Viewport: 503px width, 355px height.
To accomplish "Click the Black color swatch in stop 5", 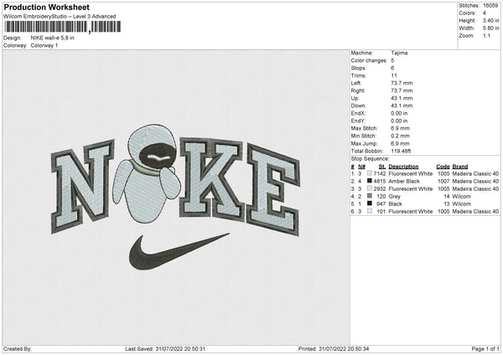I will tap(370, 203).
